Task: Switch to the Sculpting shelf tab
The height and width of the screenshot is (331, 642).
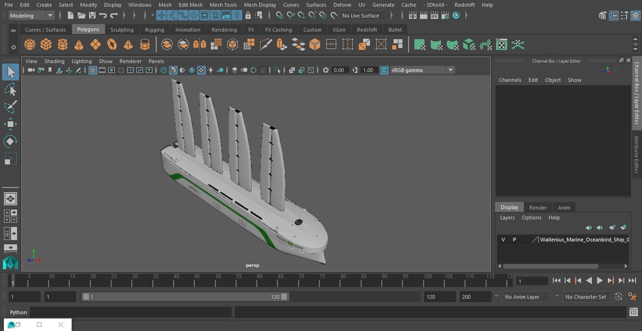Action: tap(122, 30)
